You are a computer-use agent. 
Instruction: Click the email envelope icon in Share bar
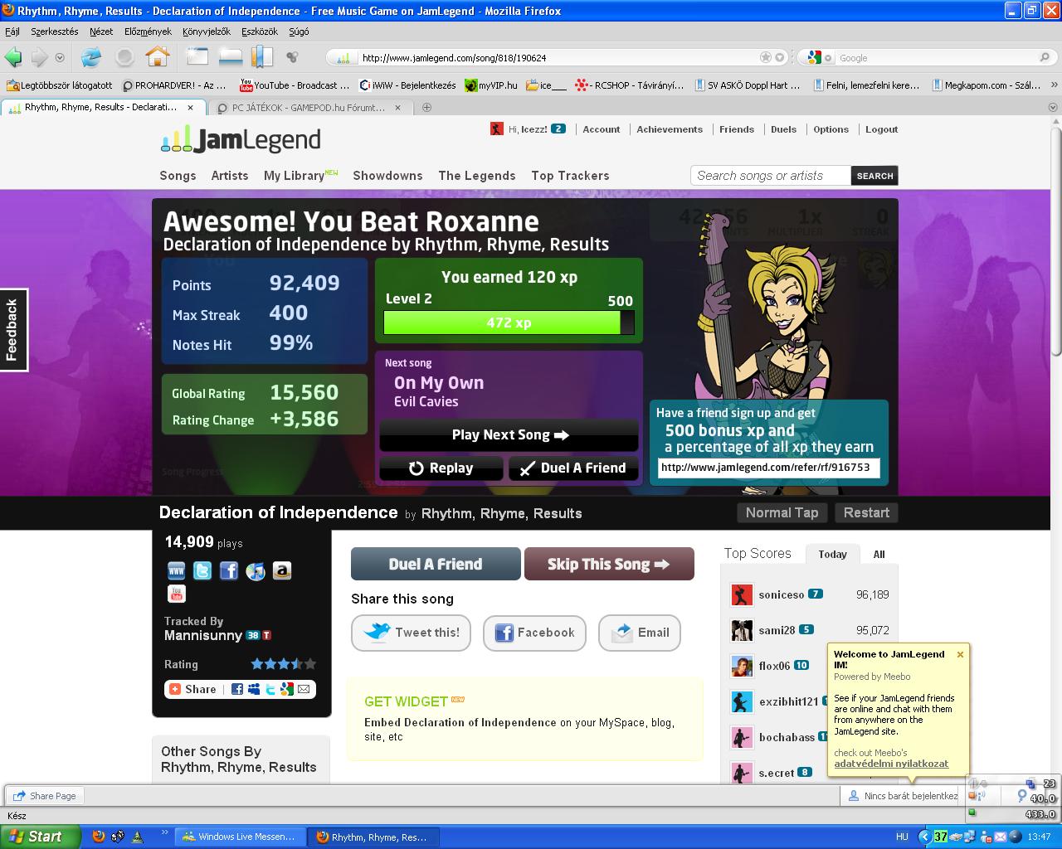coord(304,689)
